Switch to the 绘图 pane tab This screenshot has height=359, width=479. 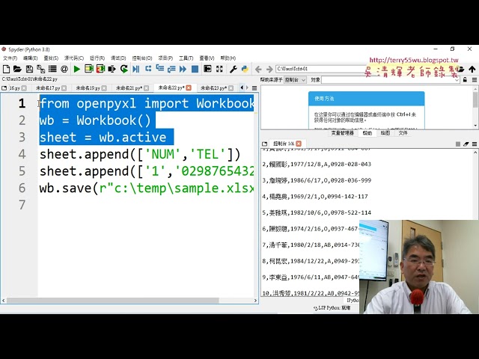pos(385,133)
